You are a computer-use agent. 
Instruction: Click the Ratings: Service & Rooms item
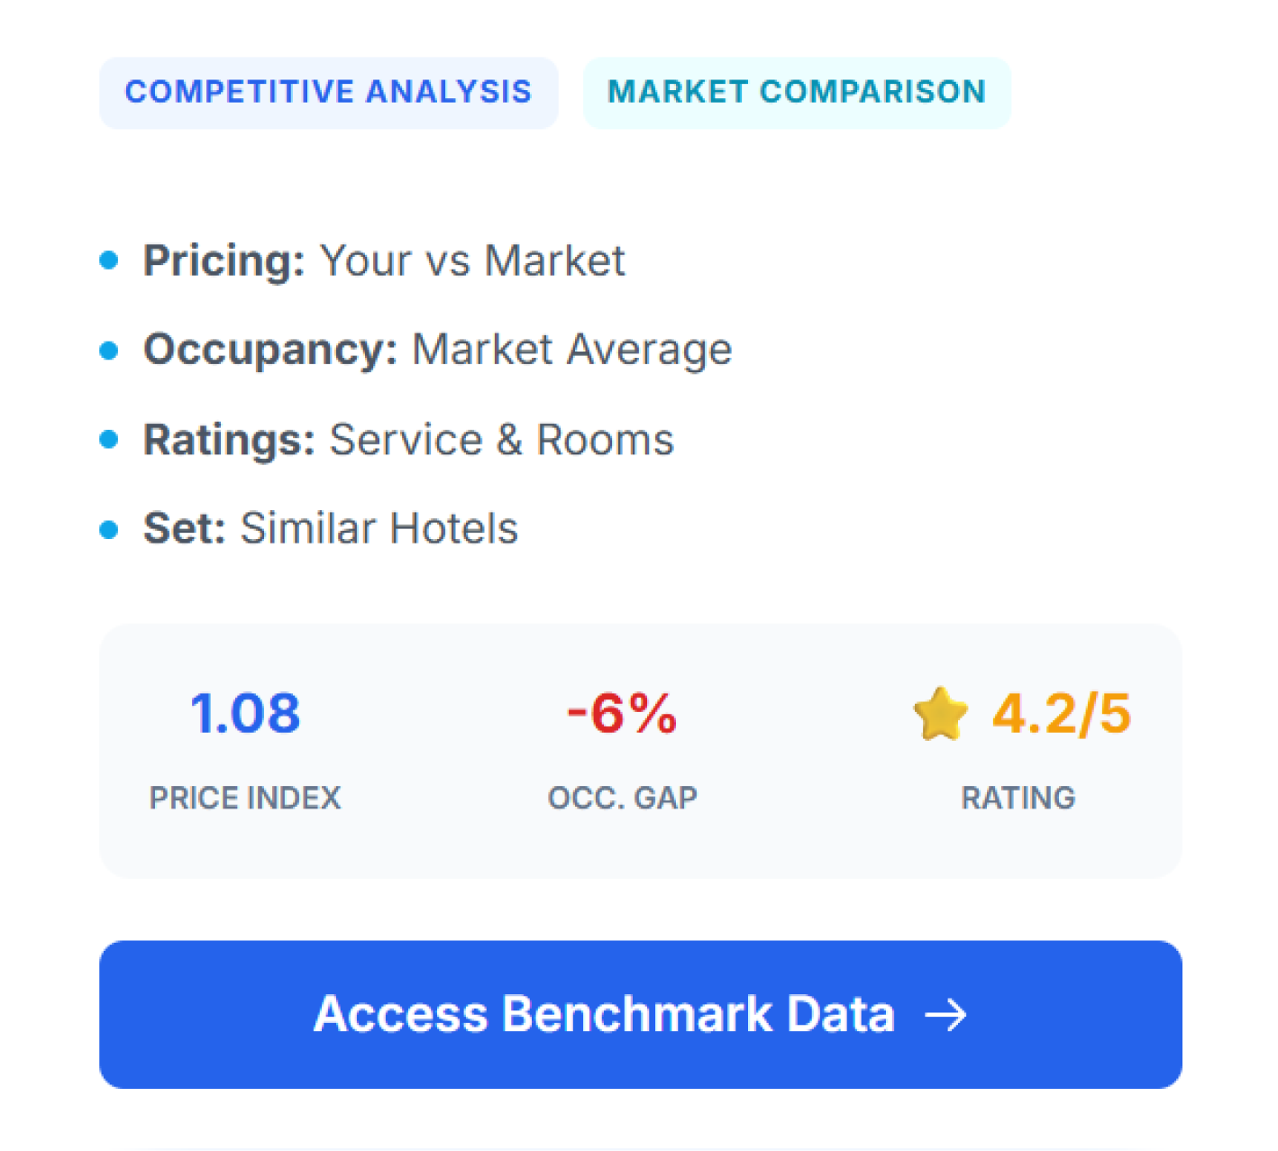click(x=408, y=439)
